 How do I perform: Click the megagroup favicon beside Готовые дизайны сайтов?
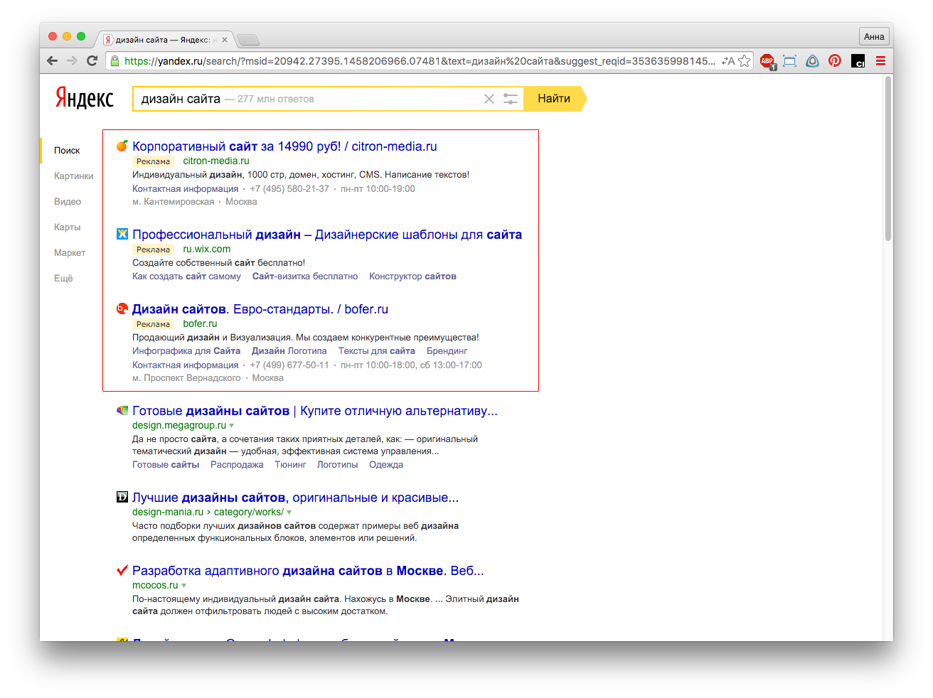pyautogui.click(x=122, y=410)
